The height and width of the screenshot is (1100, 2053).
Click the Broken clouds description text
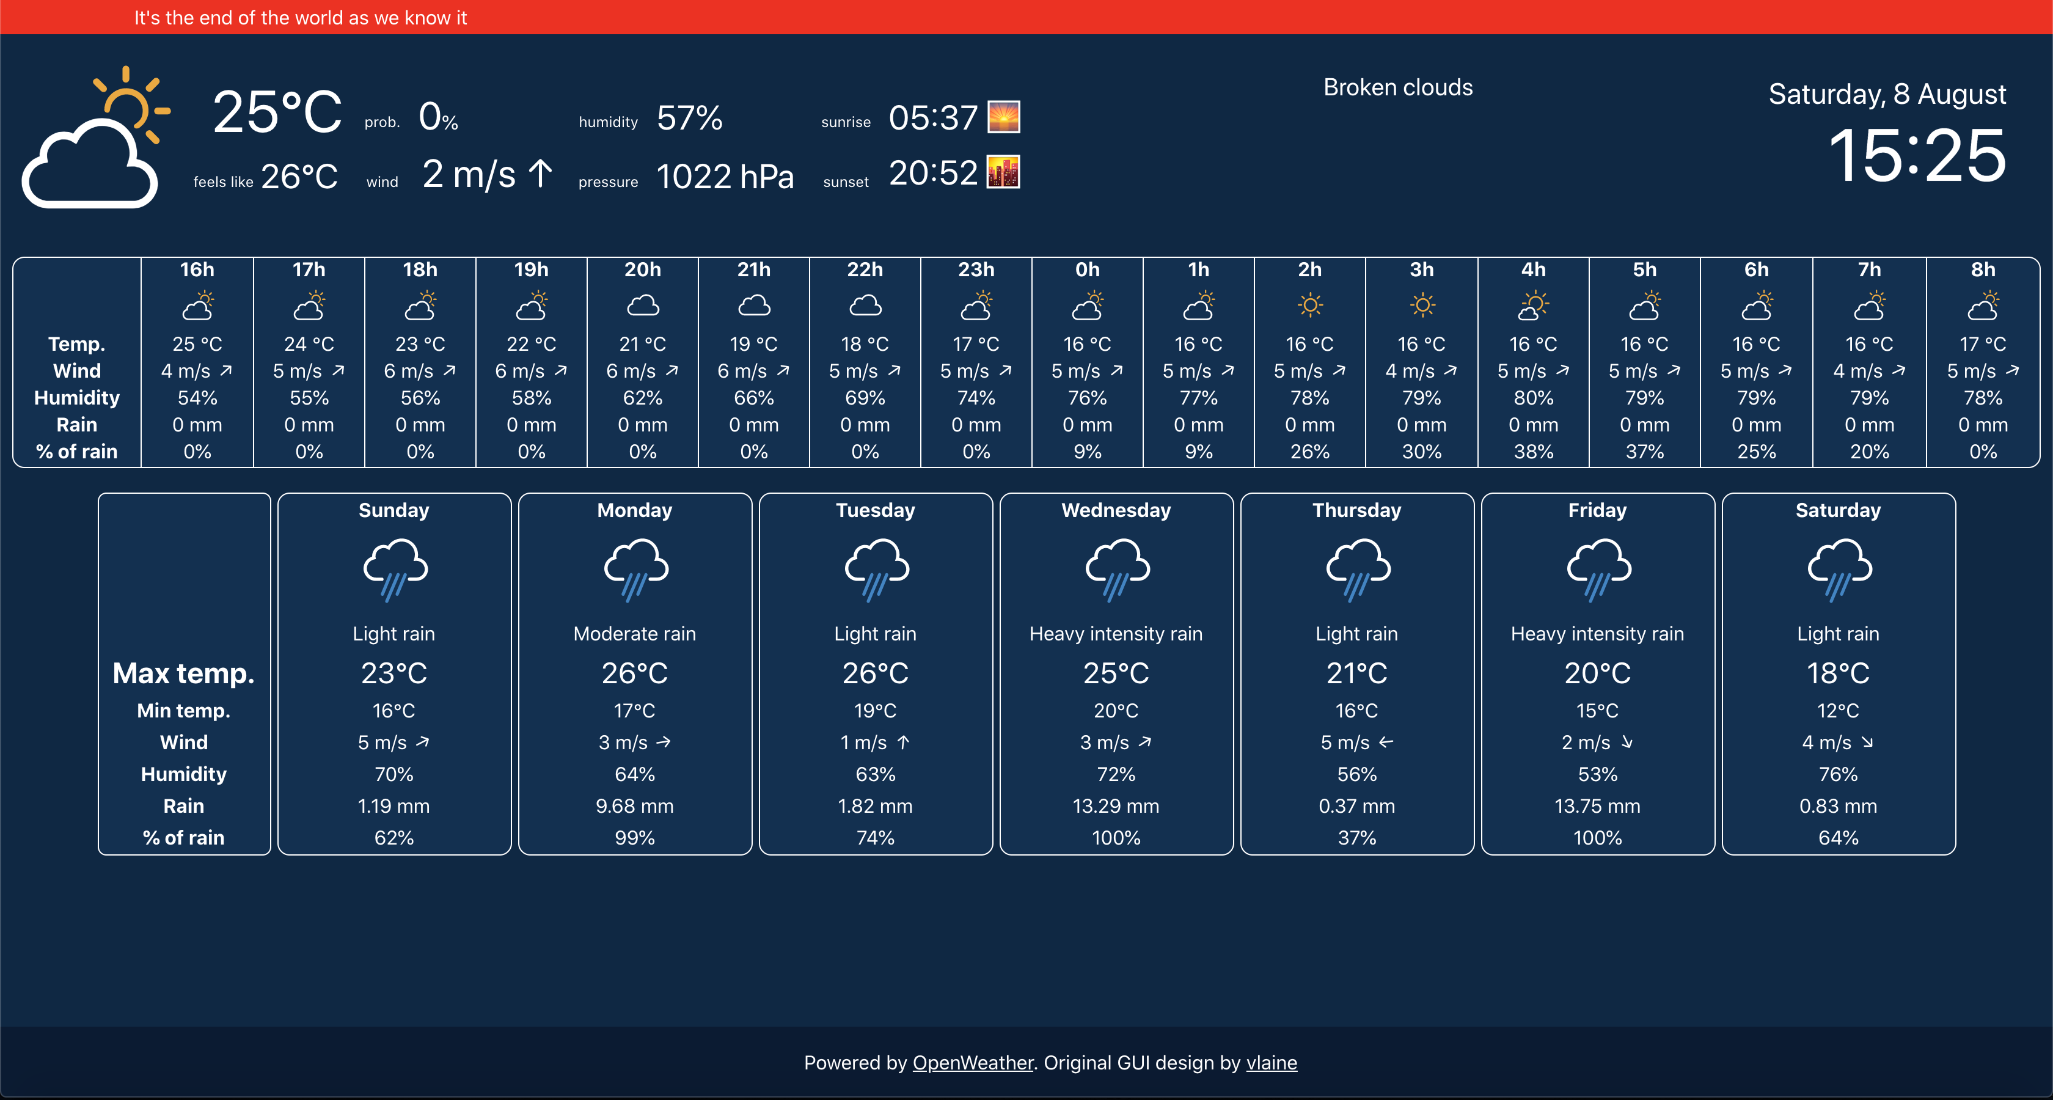1398,87
